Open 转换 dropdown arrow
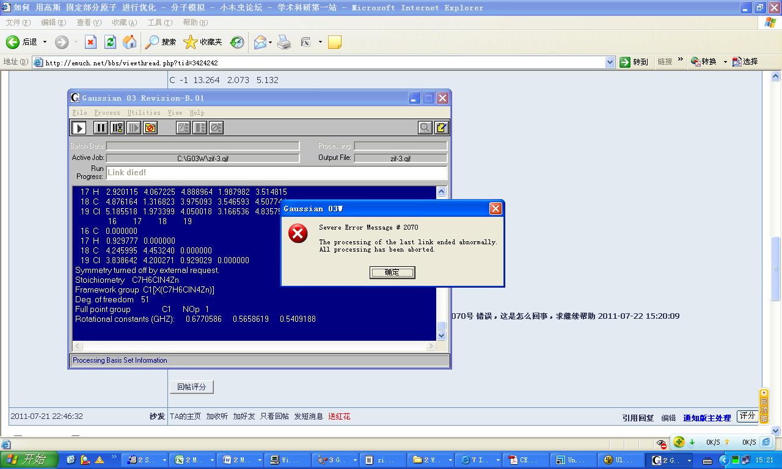This screenshot has height=469, width=782. [725, 62]
